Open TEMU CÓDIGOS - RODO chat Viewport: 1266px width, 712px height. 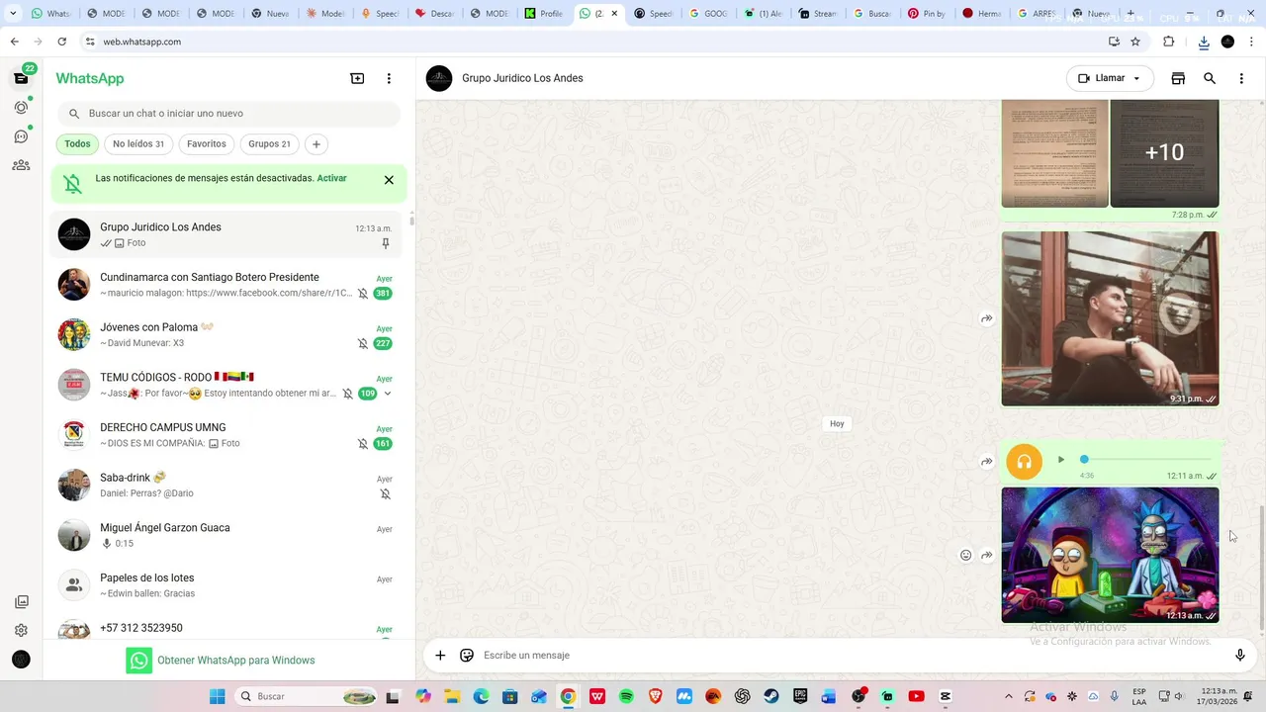coord(226,385)
